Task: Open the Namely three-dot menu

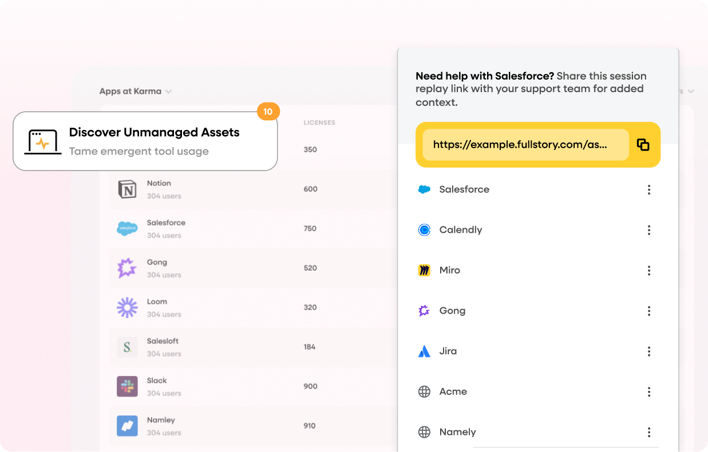Action: (649, 432)
